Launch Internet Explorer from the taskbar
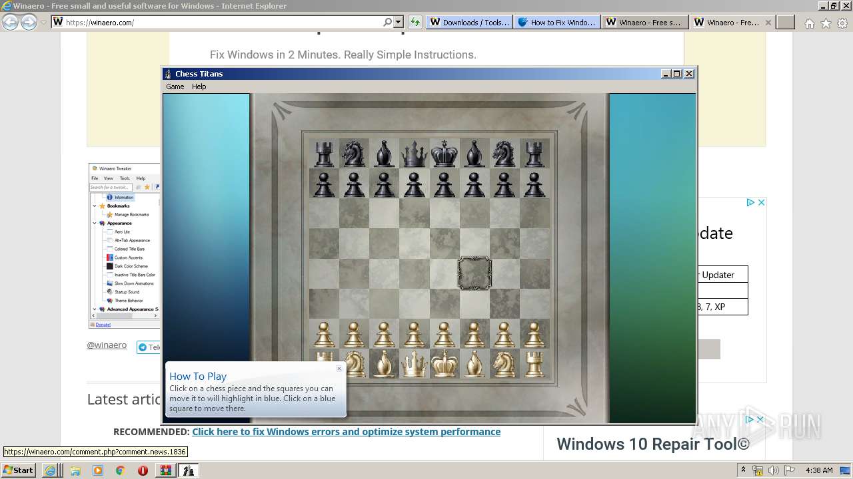 50,470
